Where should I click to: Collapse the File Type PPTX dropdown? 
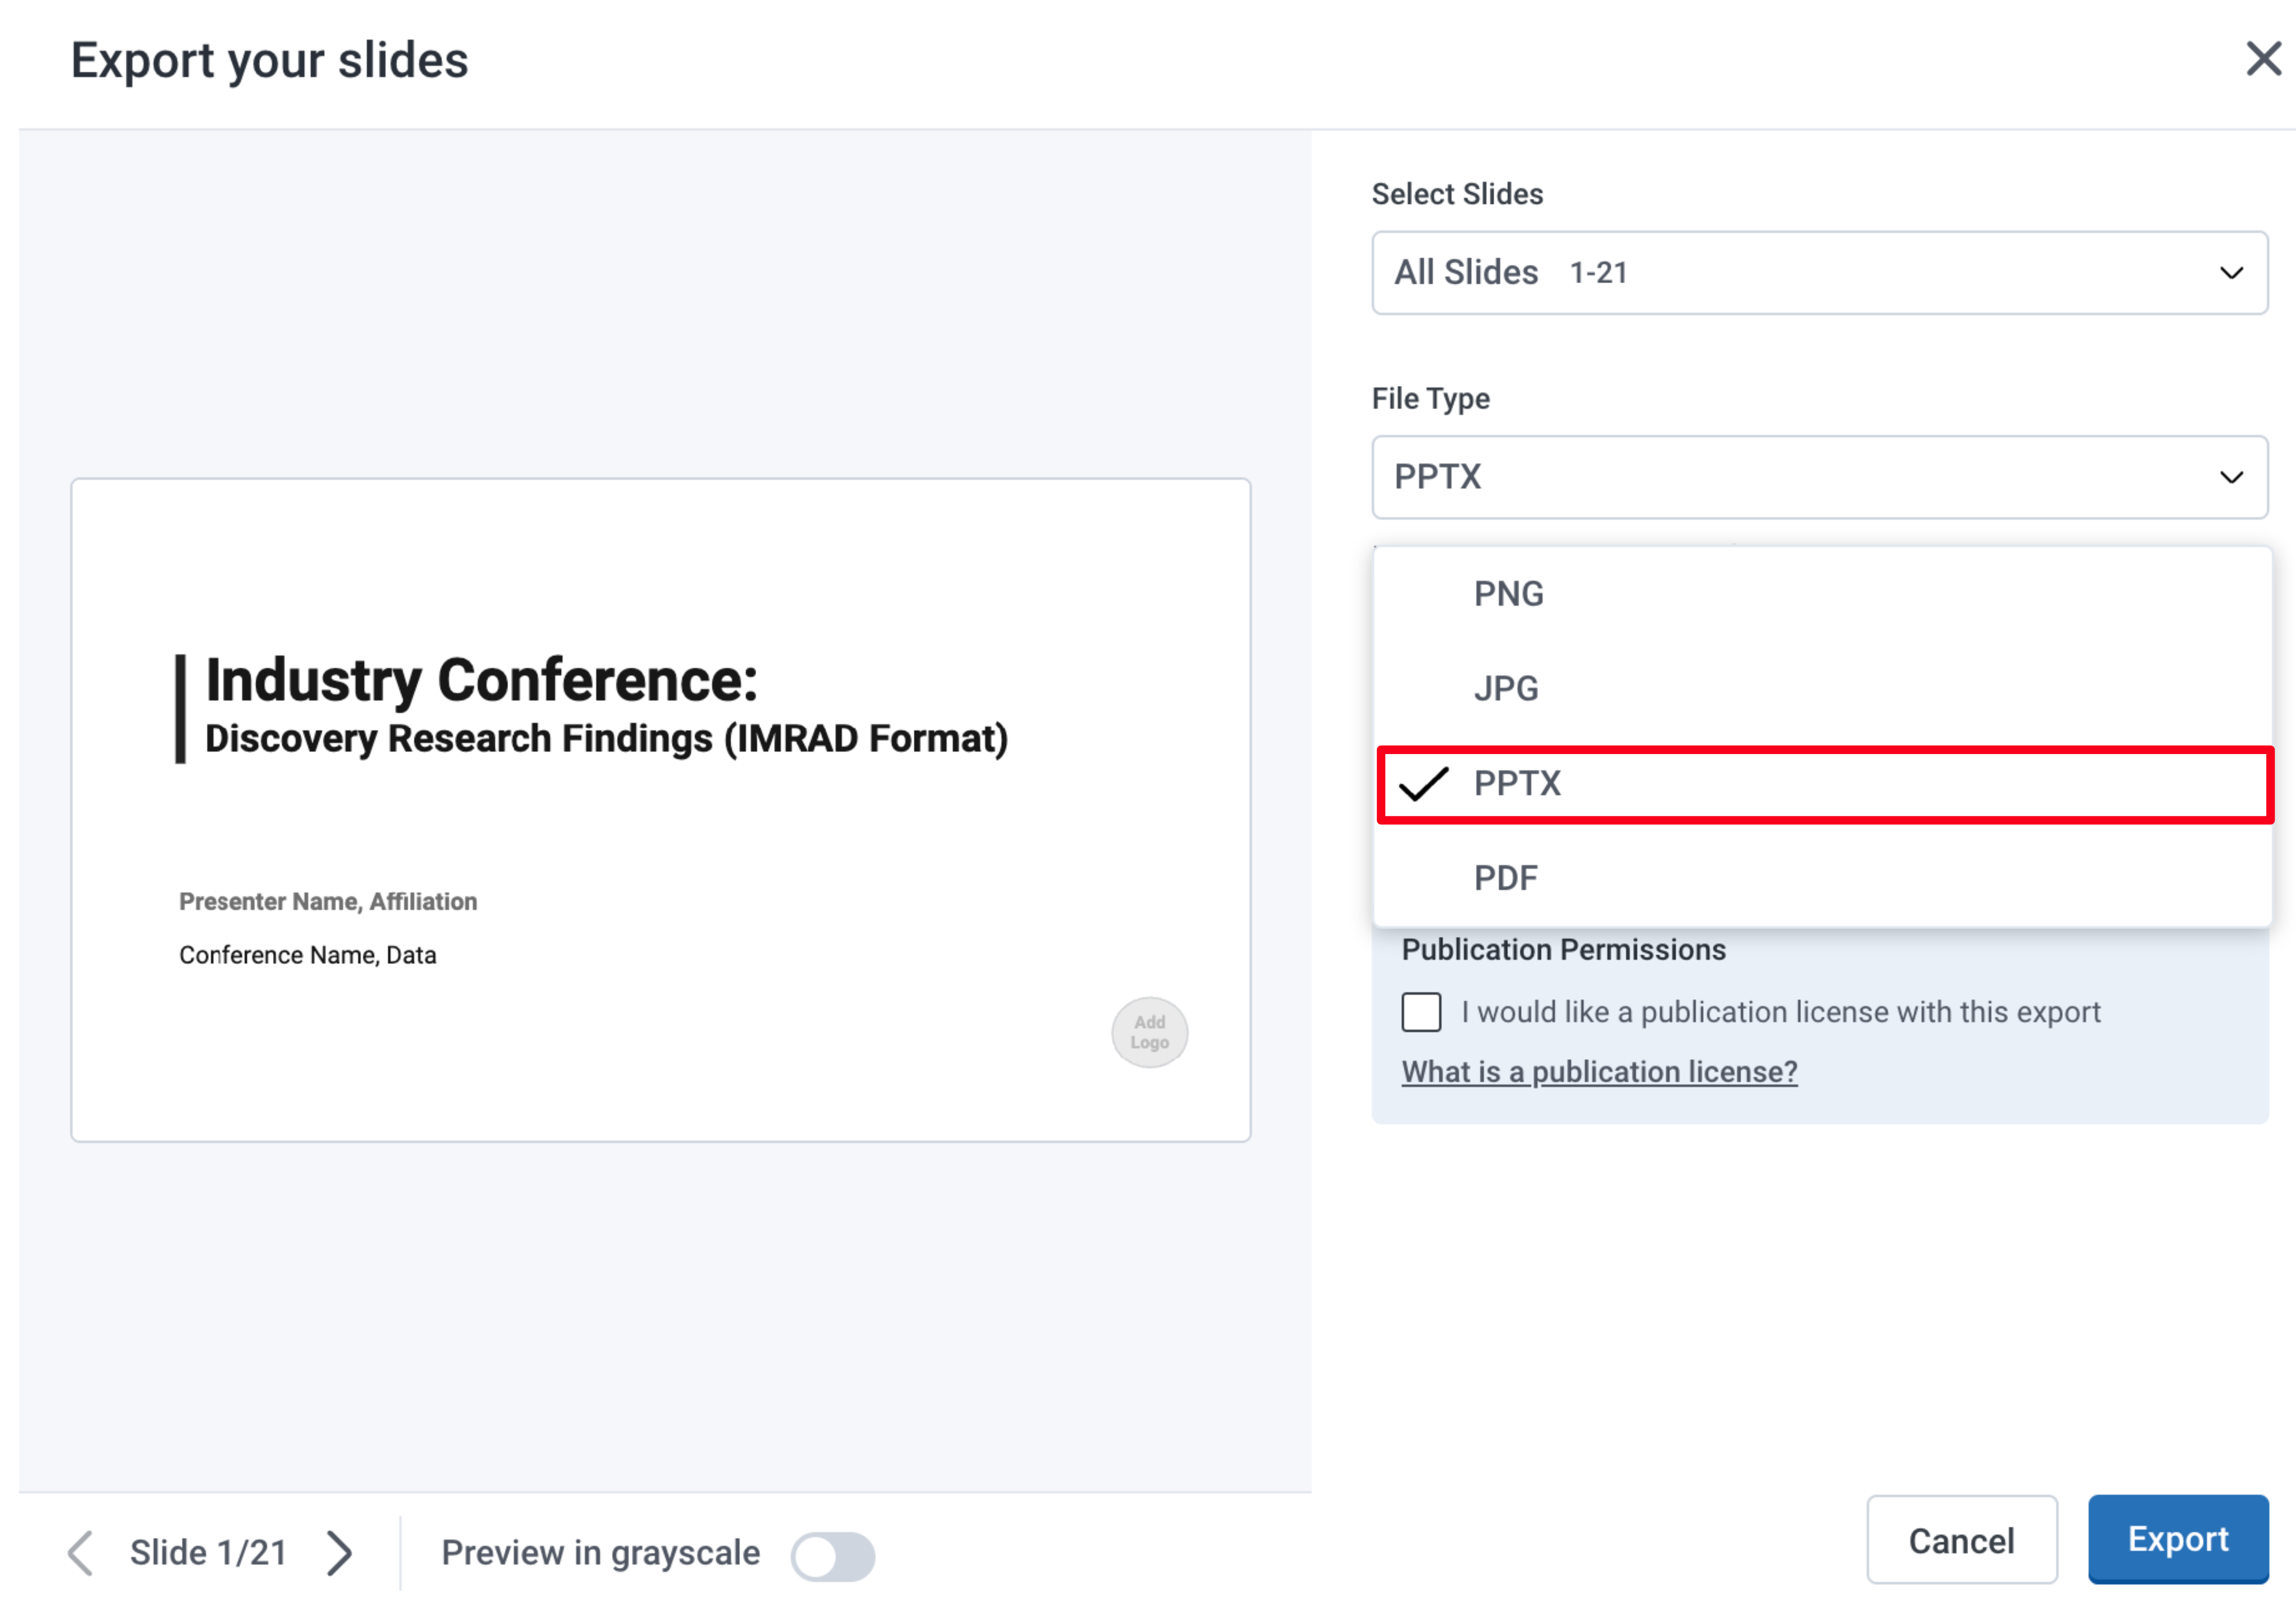[x=1818, y=477]
